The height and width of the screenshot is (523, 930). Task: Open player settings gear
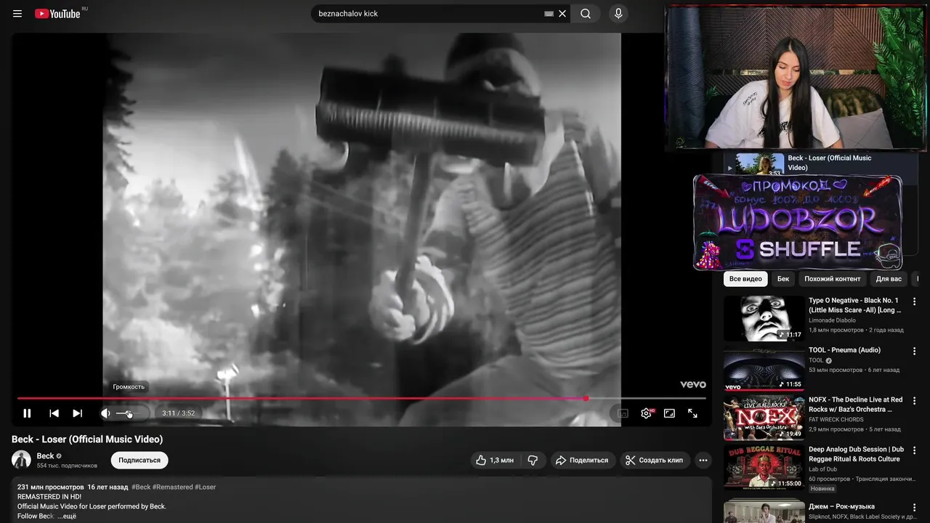[646, 413]
